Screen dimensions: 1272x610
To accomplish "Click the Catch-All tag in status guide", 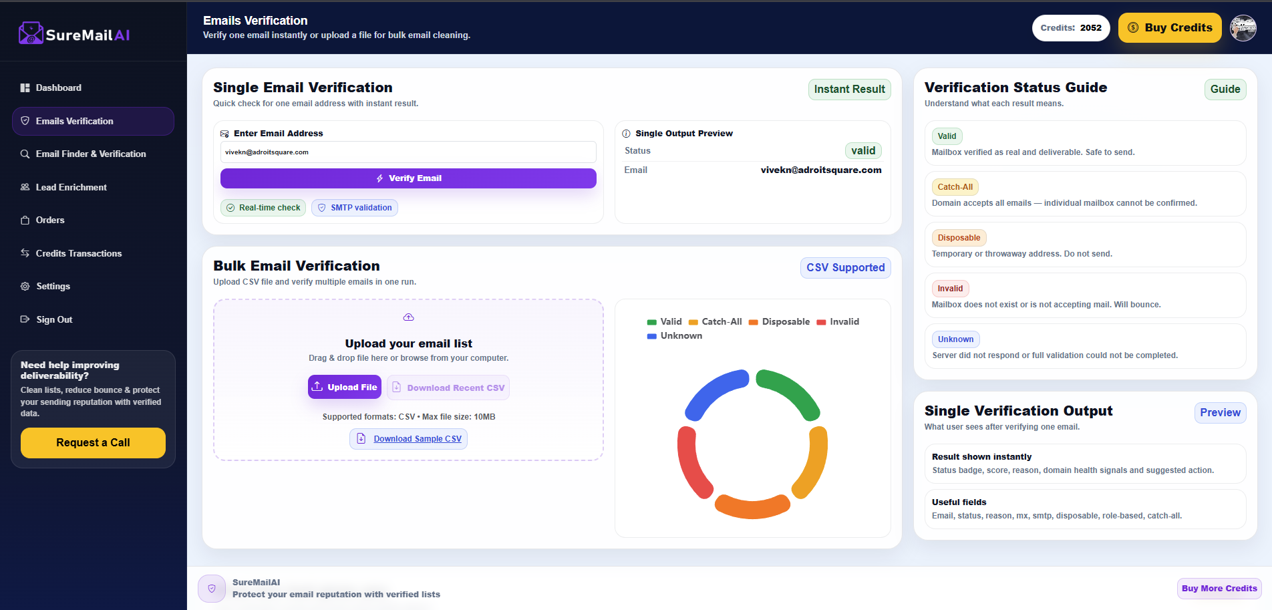I will (x=955, y=187).
